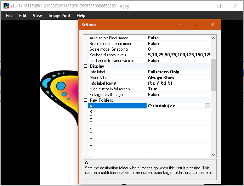Close the Settings dialog
The image size is (244, 186).
pos(213,24)
